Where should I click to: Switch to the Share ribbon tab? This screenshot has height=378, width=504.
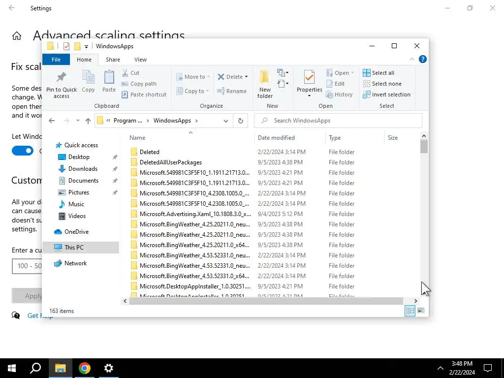[113, 60]
